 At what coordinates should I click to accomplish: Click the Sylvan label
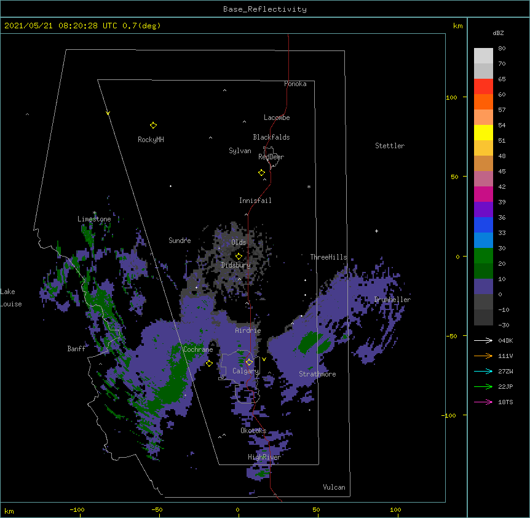pyautogui.click(x=240, y=151)
